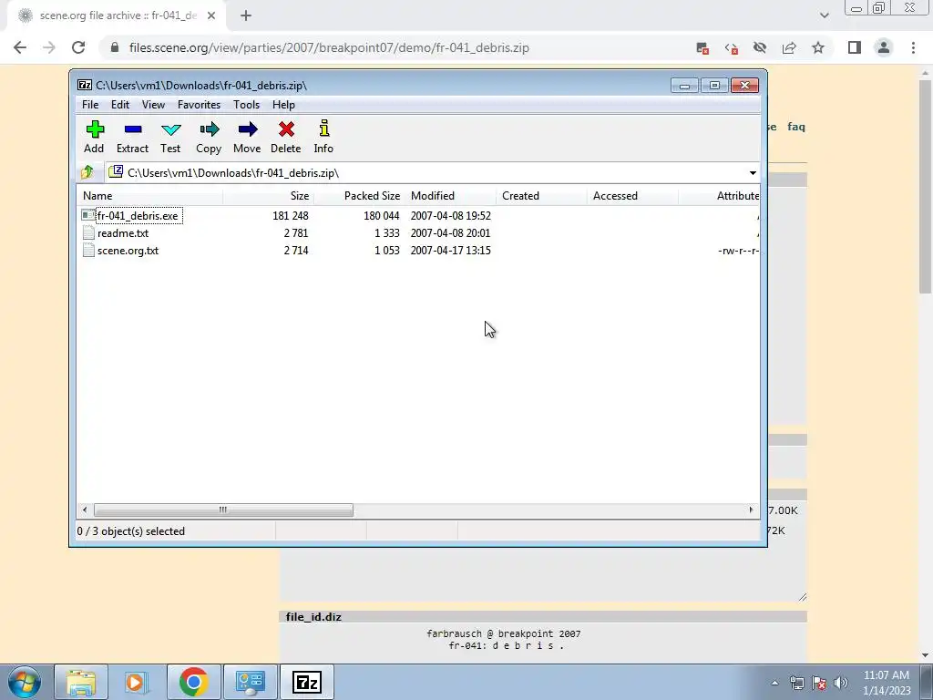933x700 pixels.
Task: Open the Edit menu
Action: [x=120, y=105]
